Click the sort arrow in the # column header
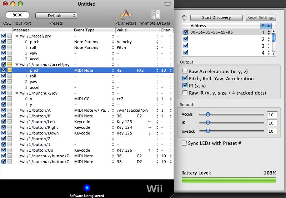 pos(269,26)
